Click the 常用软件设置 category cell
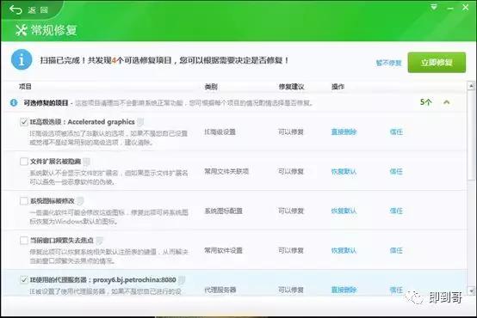The height and width of the screenshot is (318, 477). [x=223, y=250]
